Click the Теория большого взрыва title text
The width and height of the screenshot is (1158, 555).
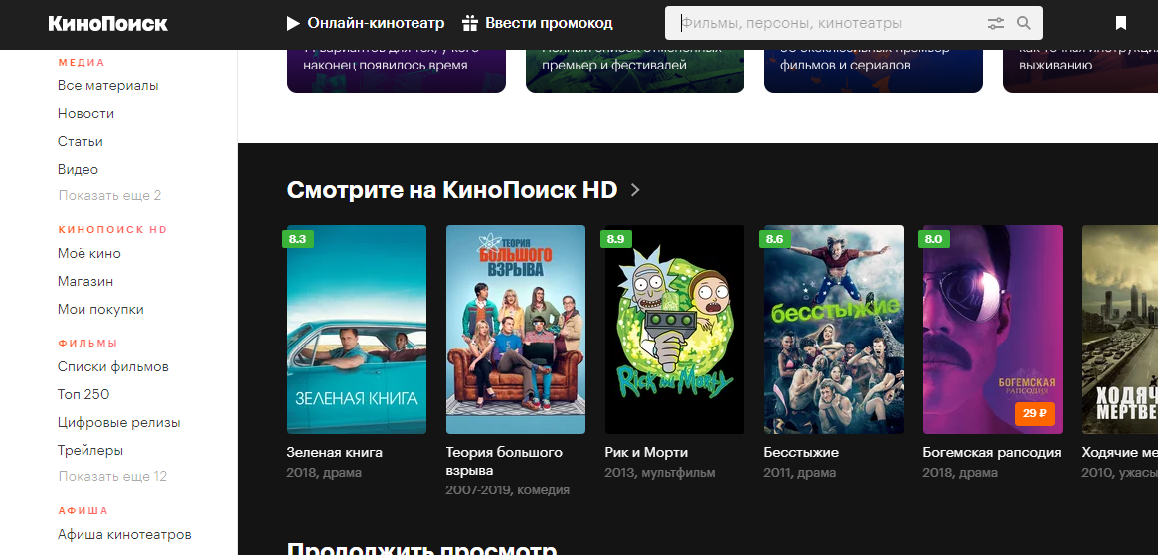[504, 462]
